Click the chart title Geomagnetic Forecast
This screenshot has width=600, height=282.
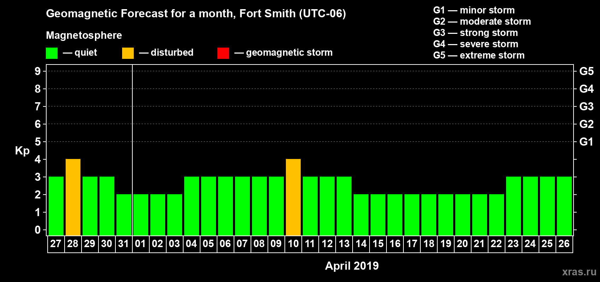pyautogui.click(x=196, y=14)
